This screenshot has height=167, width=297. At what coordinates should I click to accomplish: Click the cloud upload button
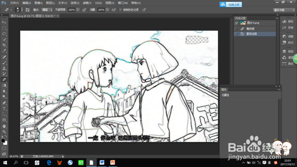pos(230,4)
